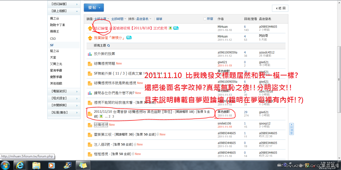Click paperclip attachment icon on 框框透視 thread
The image size is (341, 170).
(133, 154)
